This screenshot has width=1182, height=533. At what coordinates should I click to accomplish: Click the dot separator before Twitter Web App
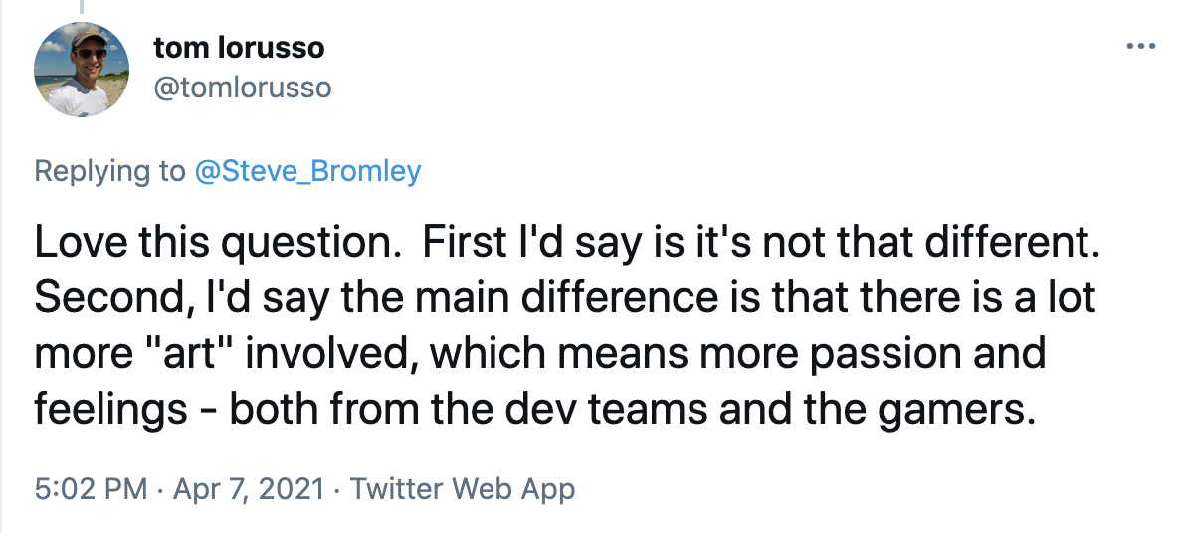(x=338, y=489)
